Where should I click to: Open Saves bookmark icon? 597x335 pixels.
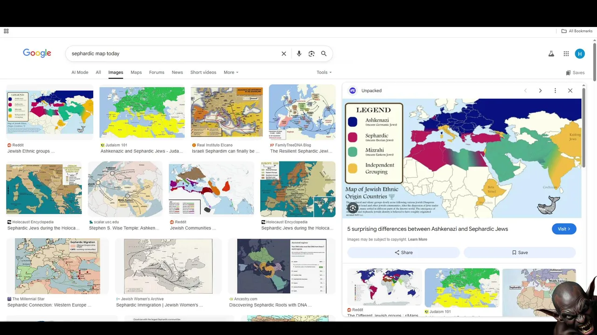point(575,73)
